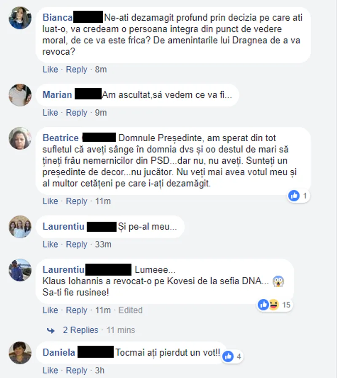
Task: Expand the 2 Replies thread
Action: (x=81, y=330)
